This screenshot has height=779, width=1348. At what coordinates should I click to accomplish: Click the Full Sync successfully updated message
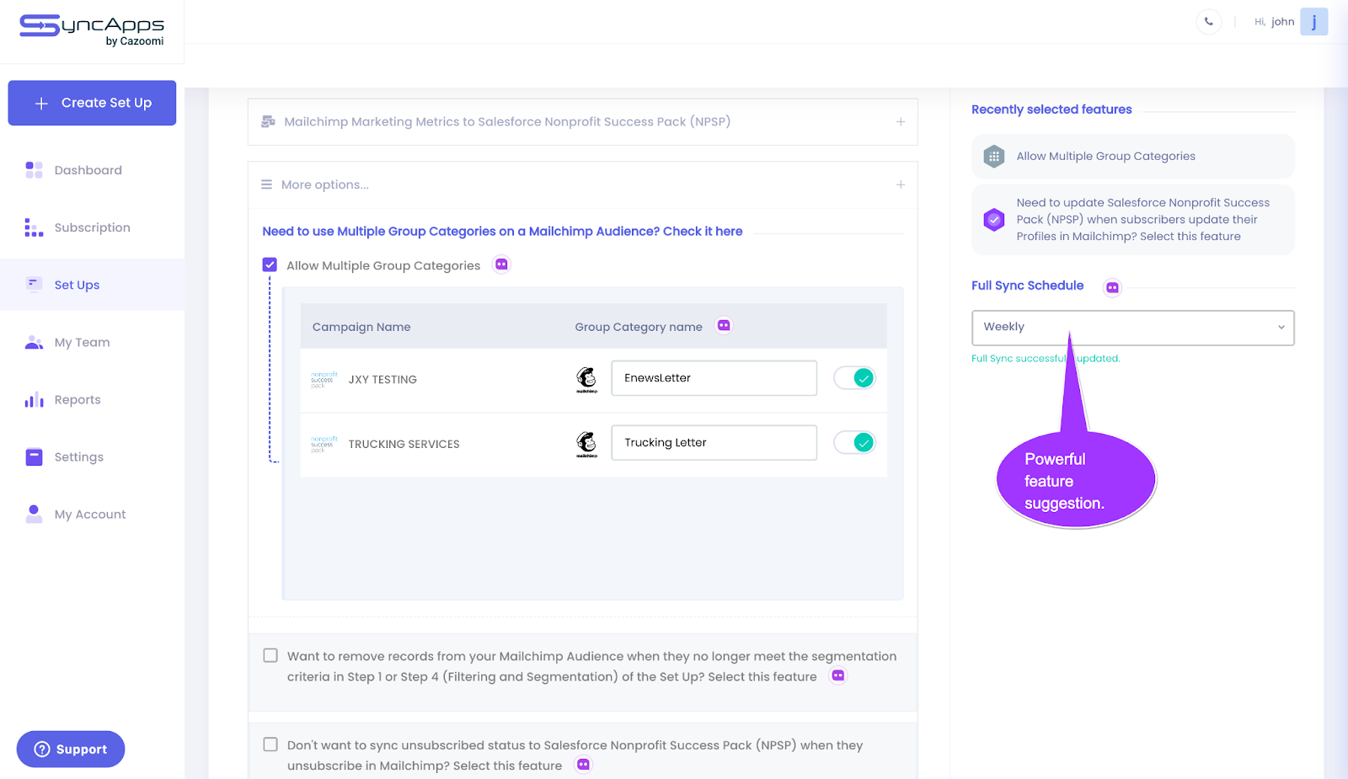pyautogui.click(x=1046, y=358)
